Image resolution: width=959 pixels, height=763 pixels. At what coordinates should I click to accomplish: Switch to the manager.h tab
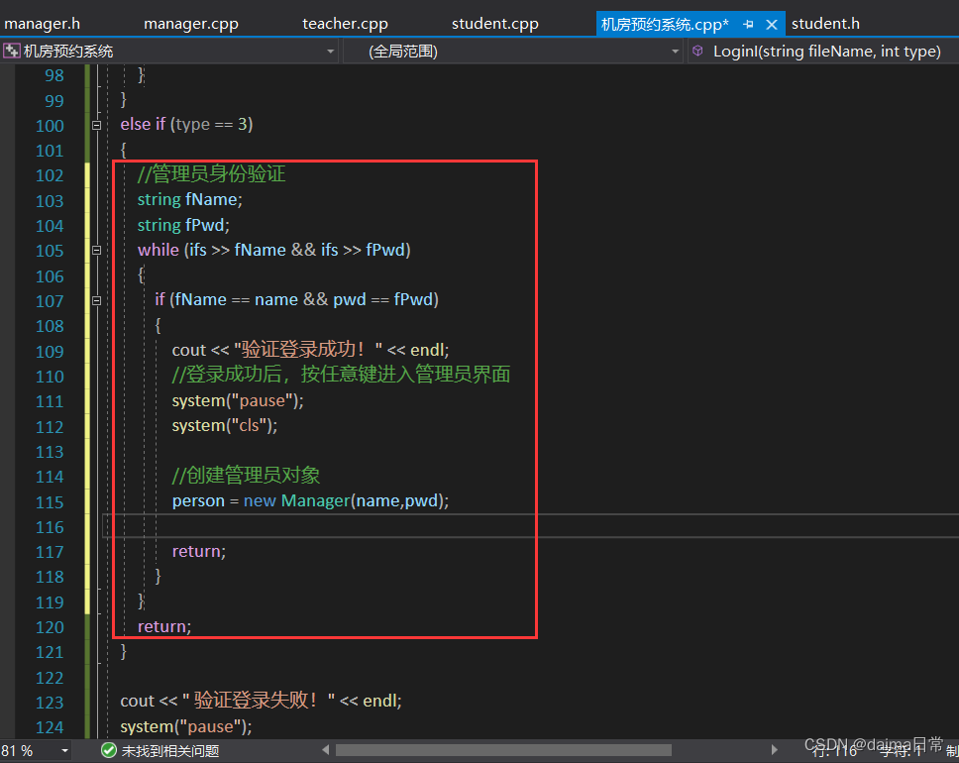point(42,24)
